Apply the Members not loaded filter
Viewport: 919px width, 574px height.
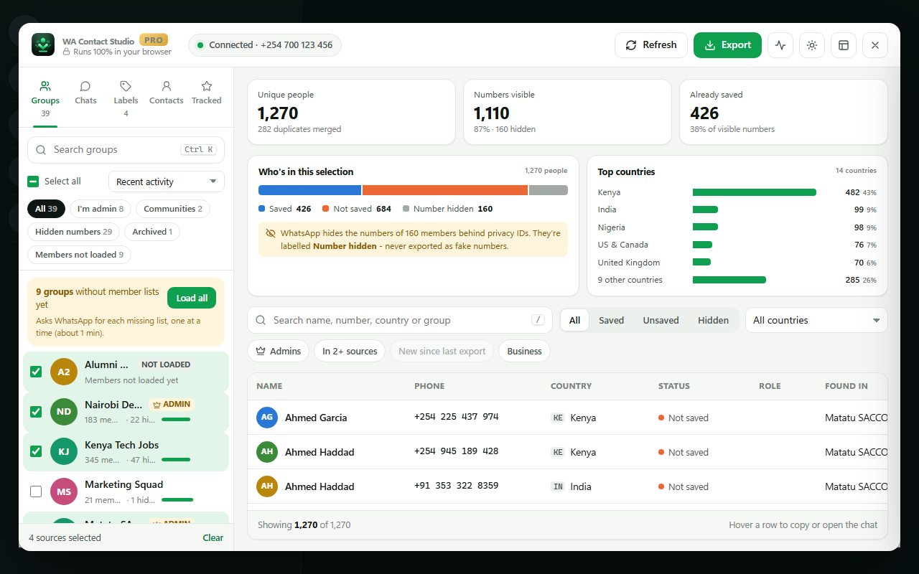[x=79, y=255]
